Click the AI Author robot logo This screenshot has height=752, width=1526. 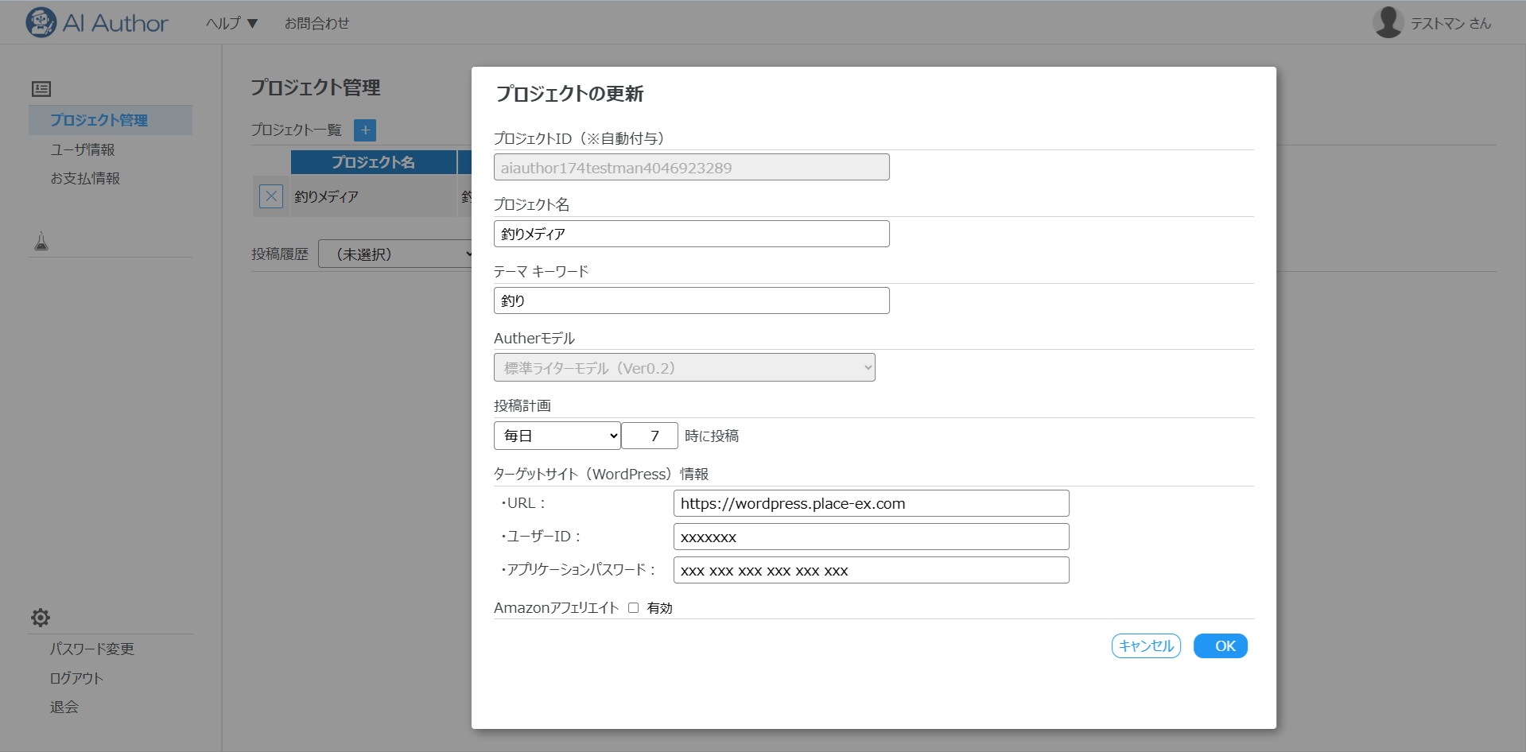pos(41,23)
